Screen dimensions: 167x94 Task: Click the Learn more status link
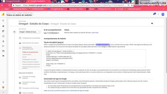(95, 33)
